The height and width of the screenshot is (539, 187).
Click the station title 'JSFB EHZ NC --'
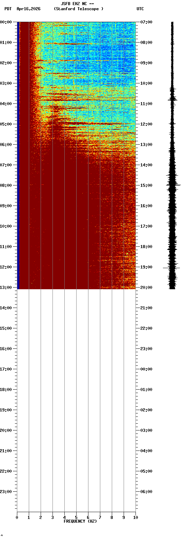click(77, 4)
